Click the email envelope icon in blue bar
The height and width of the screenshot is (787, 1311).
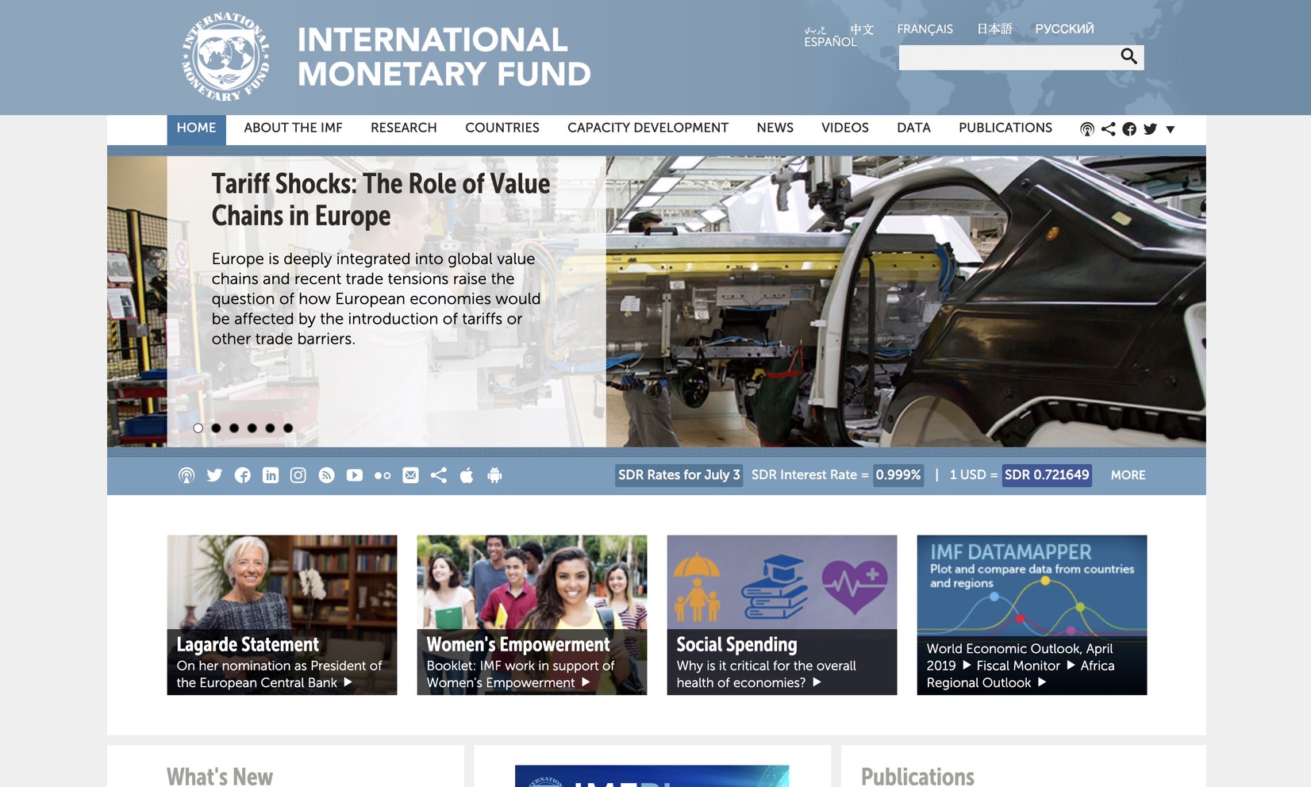click(410, 475)
